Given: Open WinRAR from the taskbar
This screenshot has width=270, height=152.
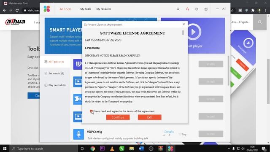Looking at the screenshot, I should click(161, 149).
